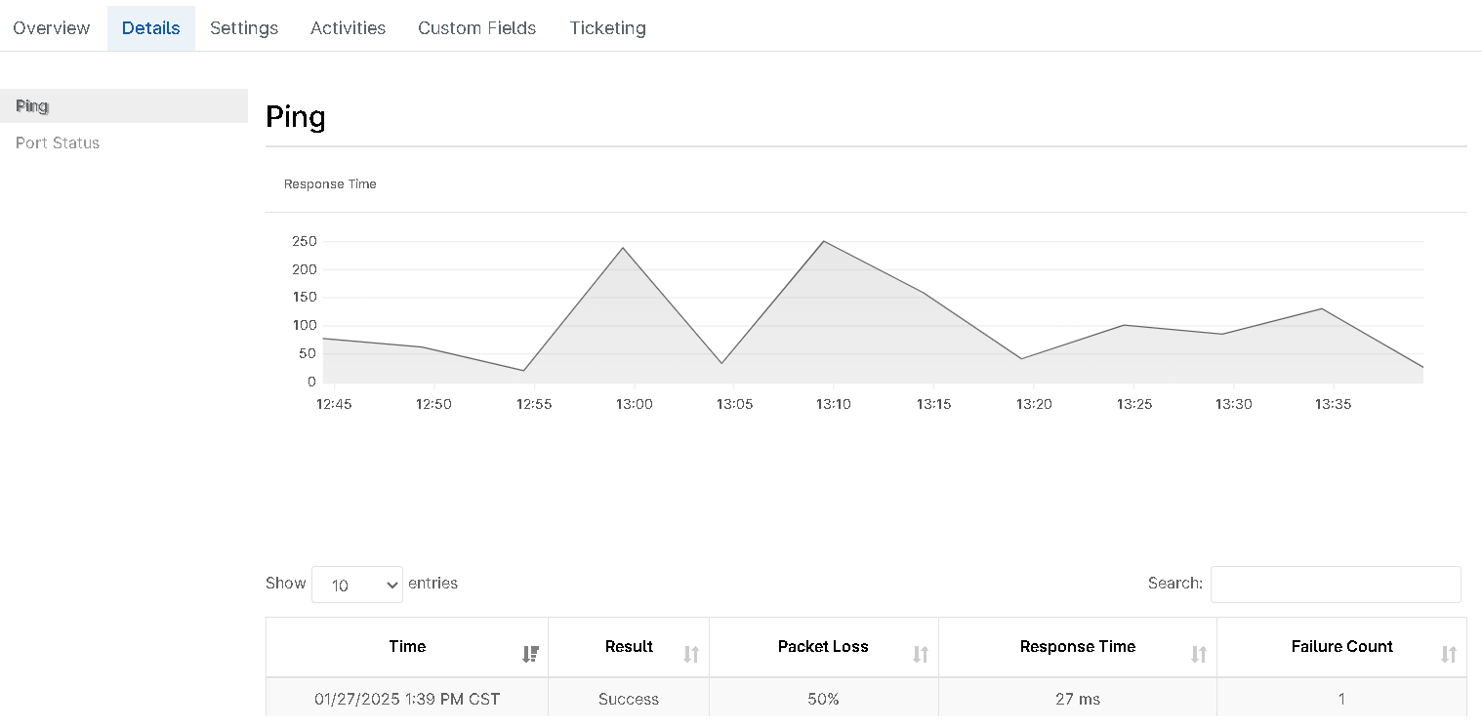1482x728 pixels.
Task: Click the Custom Fields tab
Action: click(476, 27)
